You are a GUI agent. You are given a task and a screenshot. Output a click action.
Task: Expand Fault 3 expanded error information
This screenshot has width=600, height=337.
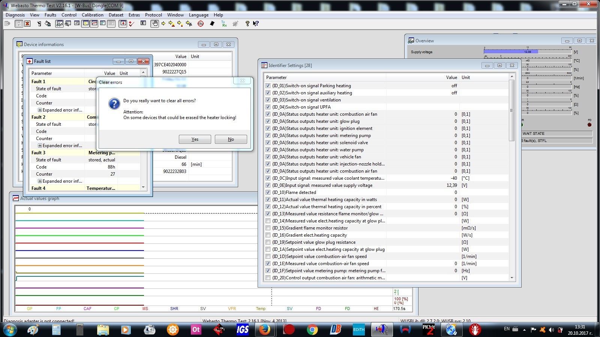40,181
